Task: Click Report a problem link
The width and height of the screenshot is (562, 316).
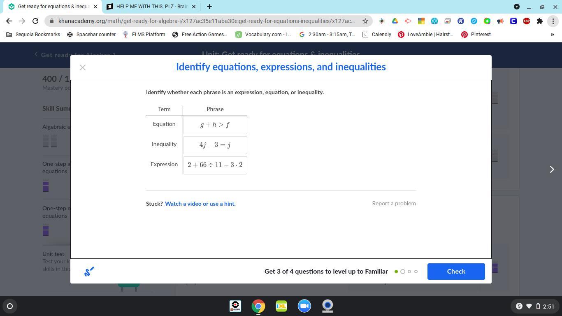Action: click(394, 203)
